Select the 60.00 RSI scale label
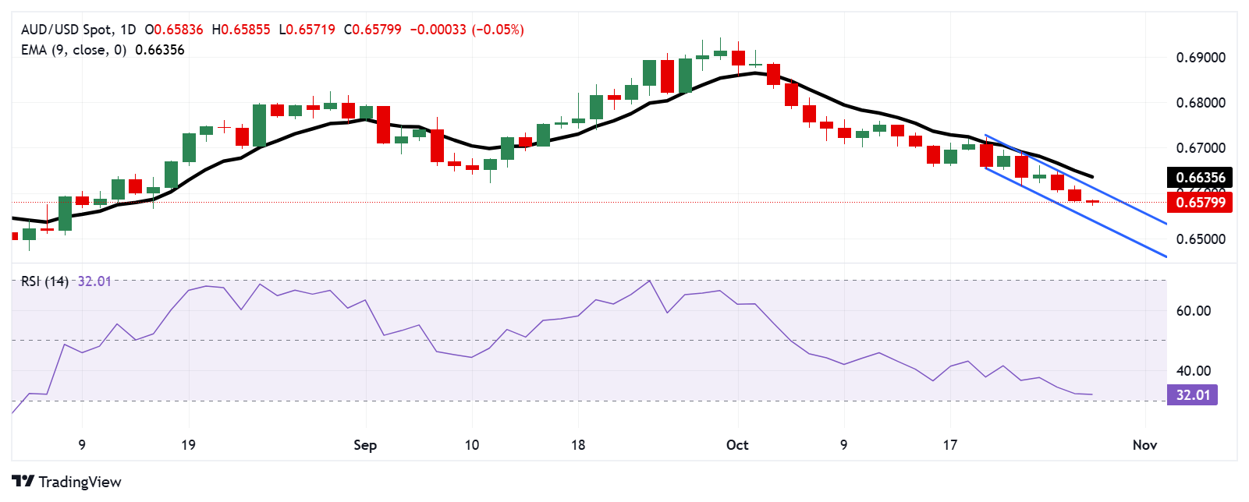 pyautogui.click(x=1193, y=311)
